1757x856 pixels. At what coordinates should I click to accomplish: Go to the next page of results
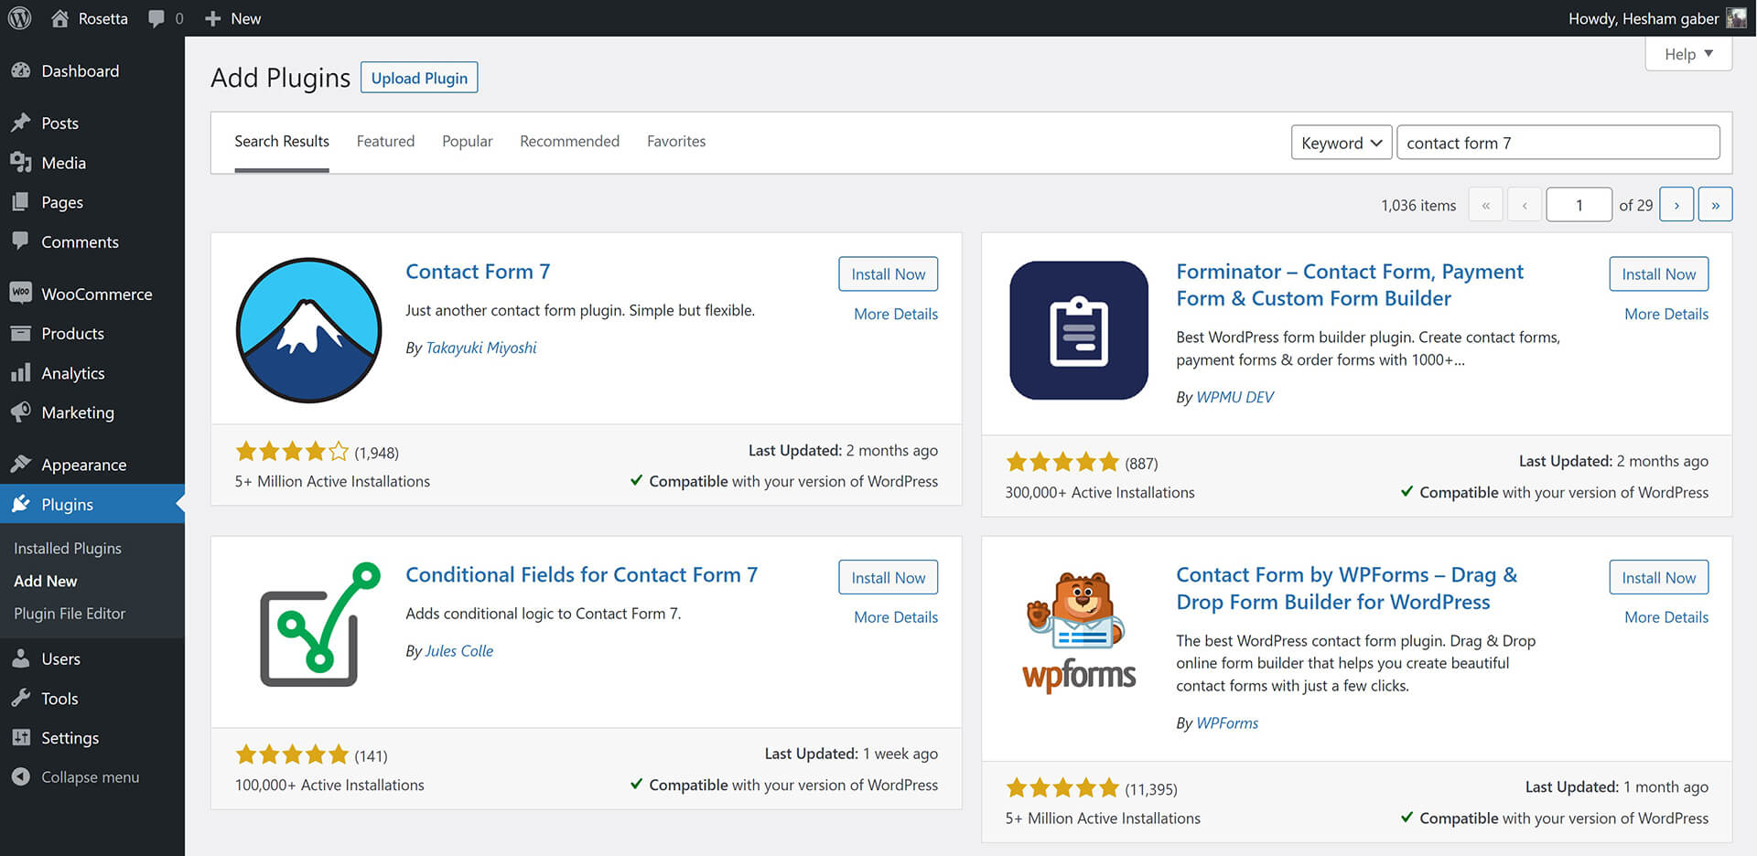(x=1676, y=204)
